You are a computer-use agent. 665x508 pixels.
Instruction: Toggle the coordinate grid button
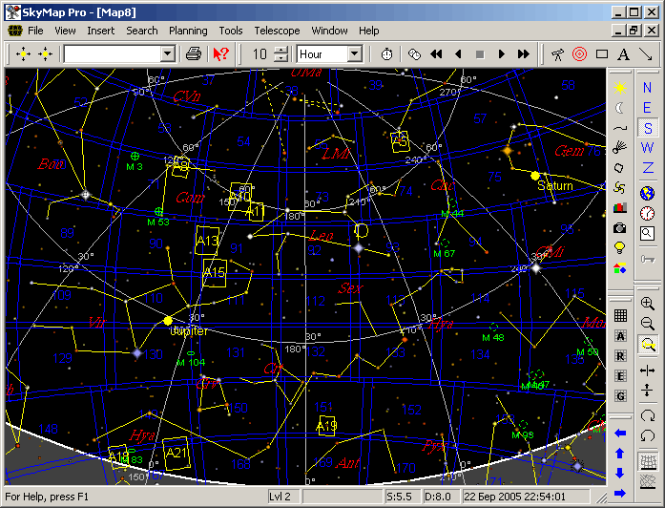(620, 315)
